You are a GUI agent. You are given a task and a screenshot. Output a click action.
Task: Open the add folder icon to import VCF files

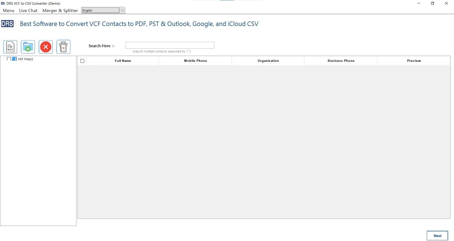click(27, 47)
